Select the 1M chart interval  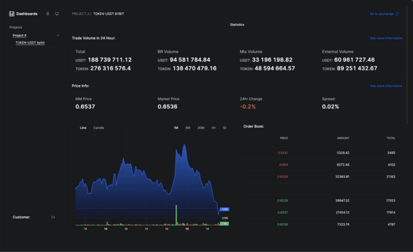pyautogui.click(x=176, y=128)
